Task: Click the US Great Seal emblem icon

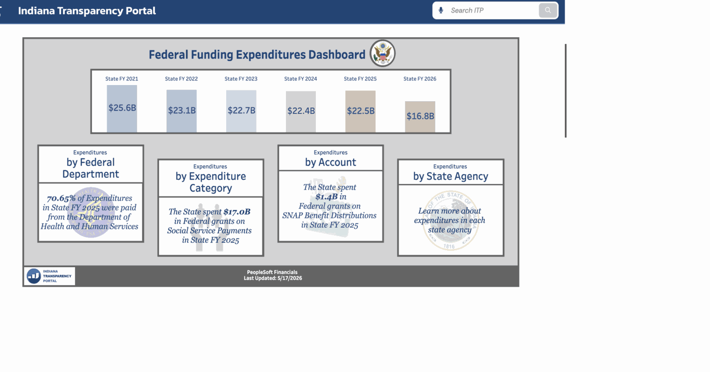Action: [382, 53]
